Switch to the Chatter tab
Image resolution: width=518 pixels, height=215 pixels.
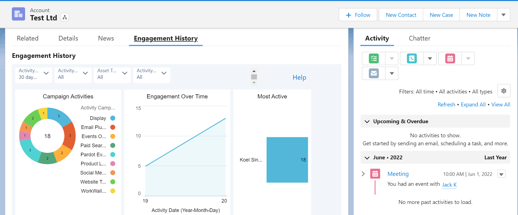pyautogui.click(x=419, y=38)
